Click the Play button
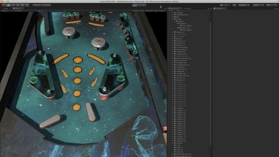279x157 pixels. [x=135, y=5]
